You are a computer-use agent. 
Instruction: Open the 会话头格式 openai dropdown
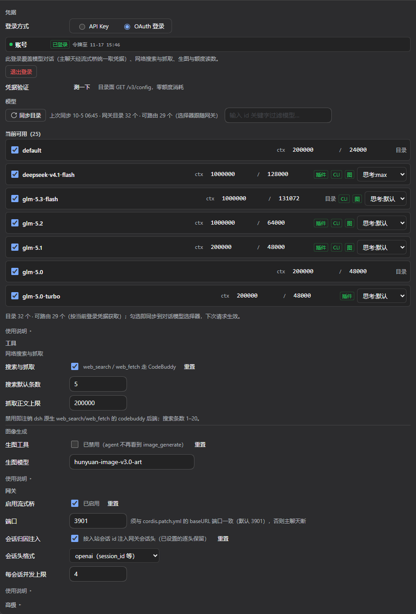pyautogui.click(x=114, y=556)
